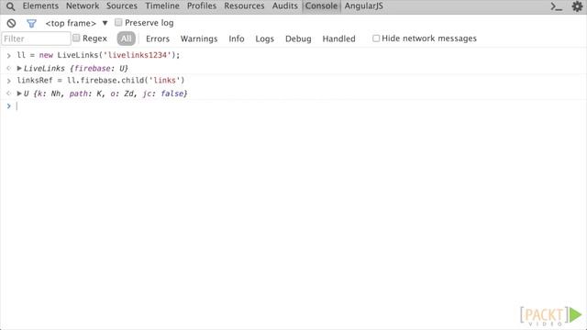Screen dimensions: 587x330
Task: Filter console by Handled
Action: [x=338, y=38]
